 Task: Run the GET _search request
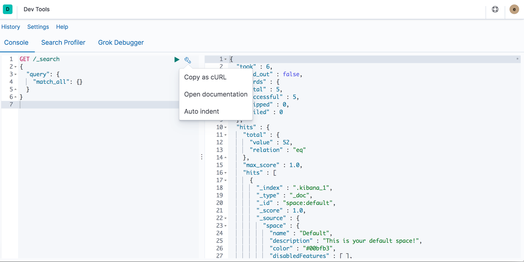(177, 59)
